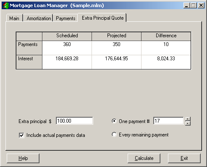Decrease payment number with down spinner arrow
Screen dimensions: 207x167
coord(188,123)
